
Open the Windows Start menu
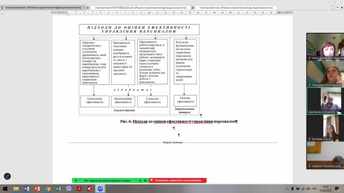pyautogui.click(x=5, y=188)
